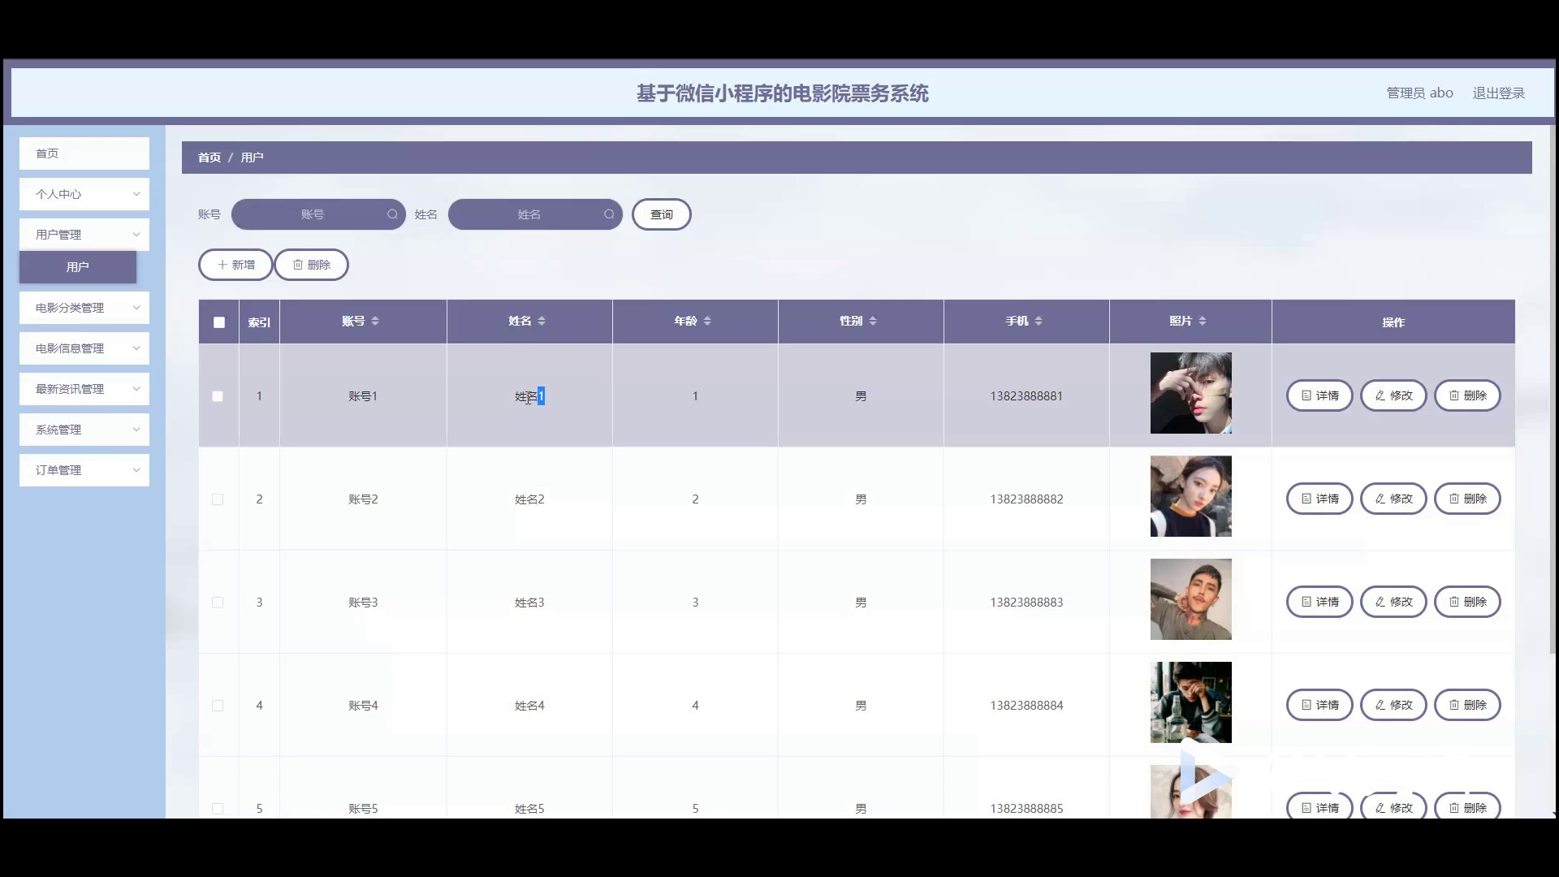Sort by 账号 column arrows
1559x877 pixels.
pyautogui.click(x=375, y=322)
